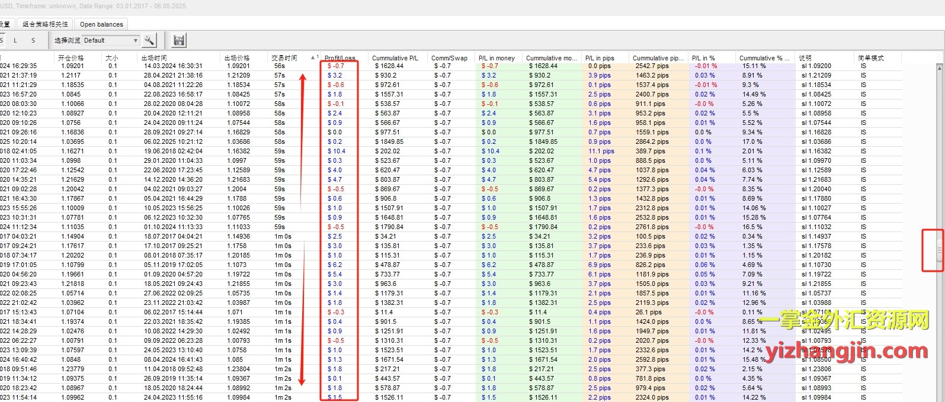Viewport: 945px width, 402px height.
Task: Select exit time 28.04.2021 21:38:16 cell
Action: click(173, 75)
